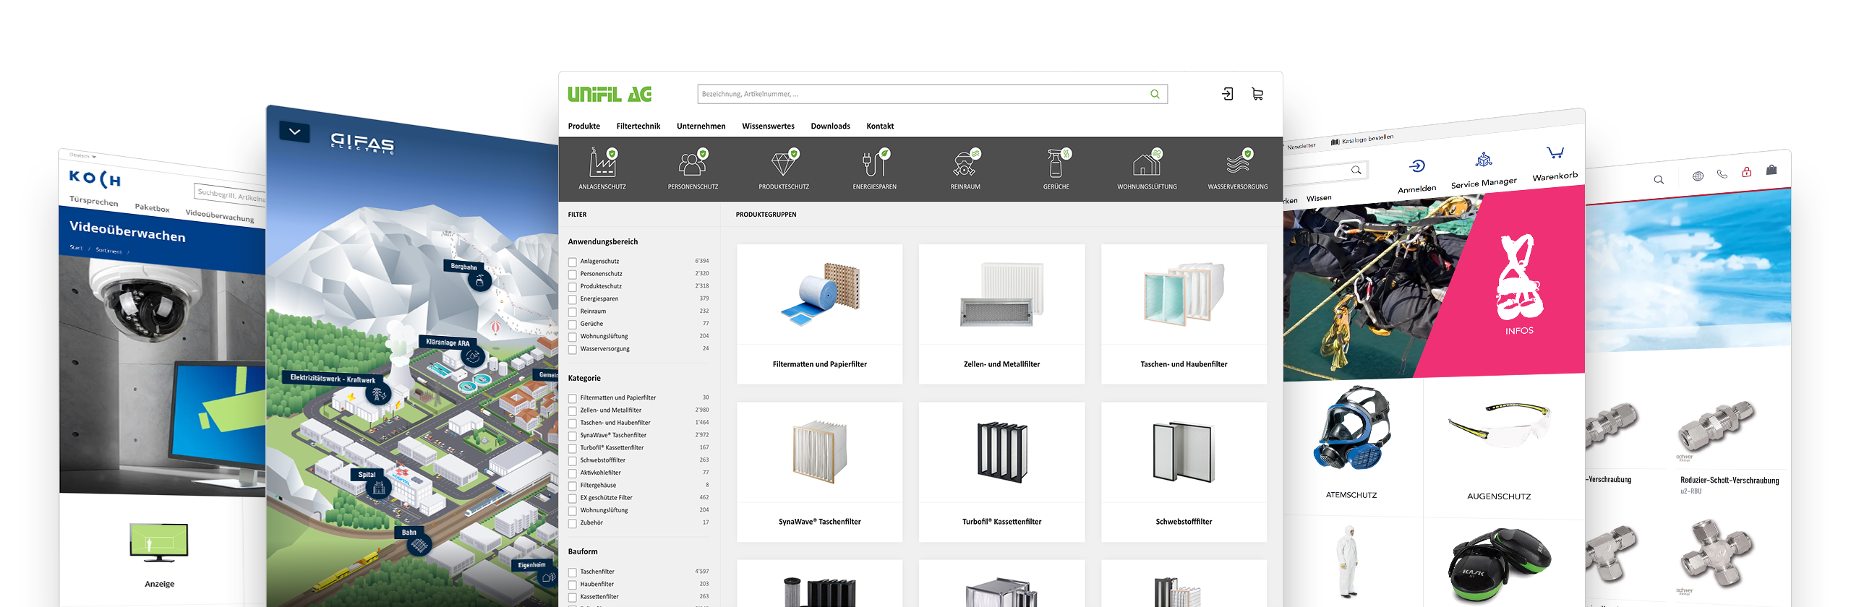Select the Produkteschutz diamond icon
1851x607 pixels.
tap(784, 162)
